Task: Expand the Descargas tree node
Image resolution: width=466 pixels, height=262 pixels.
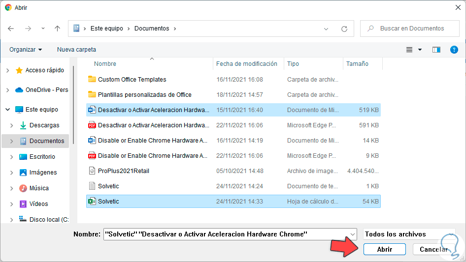Action: coord(12,125)
